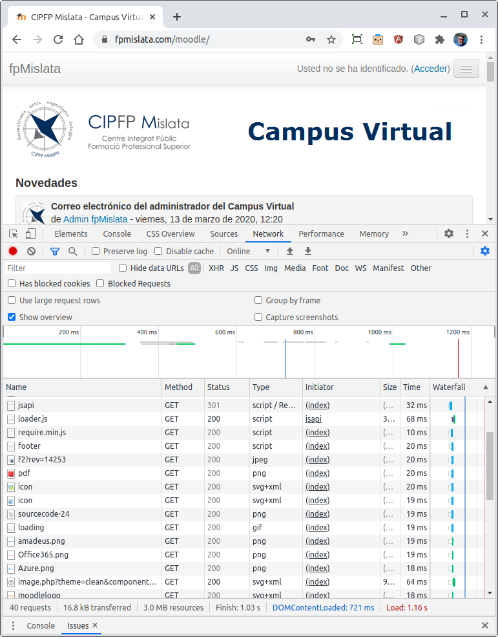Image resolution: width=498 pixels, height=637 pixels.
Task: Open jsapi initiator link for loader.js
Action: (x=313, y=419)
